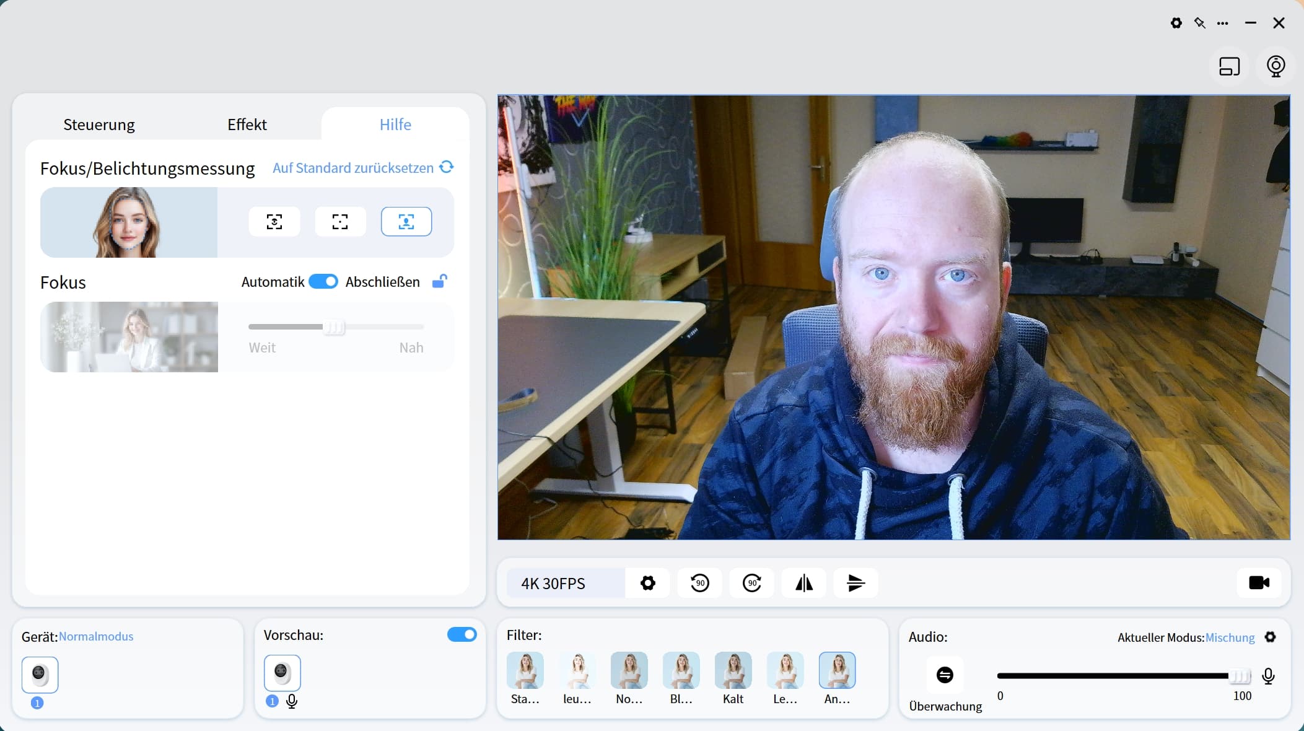Select the Kalt filter thumbnail

pos(733,671)
